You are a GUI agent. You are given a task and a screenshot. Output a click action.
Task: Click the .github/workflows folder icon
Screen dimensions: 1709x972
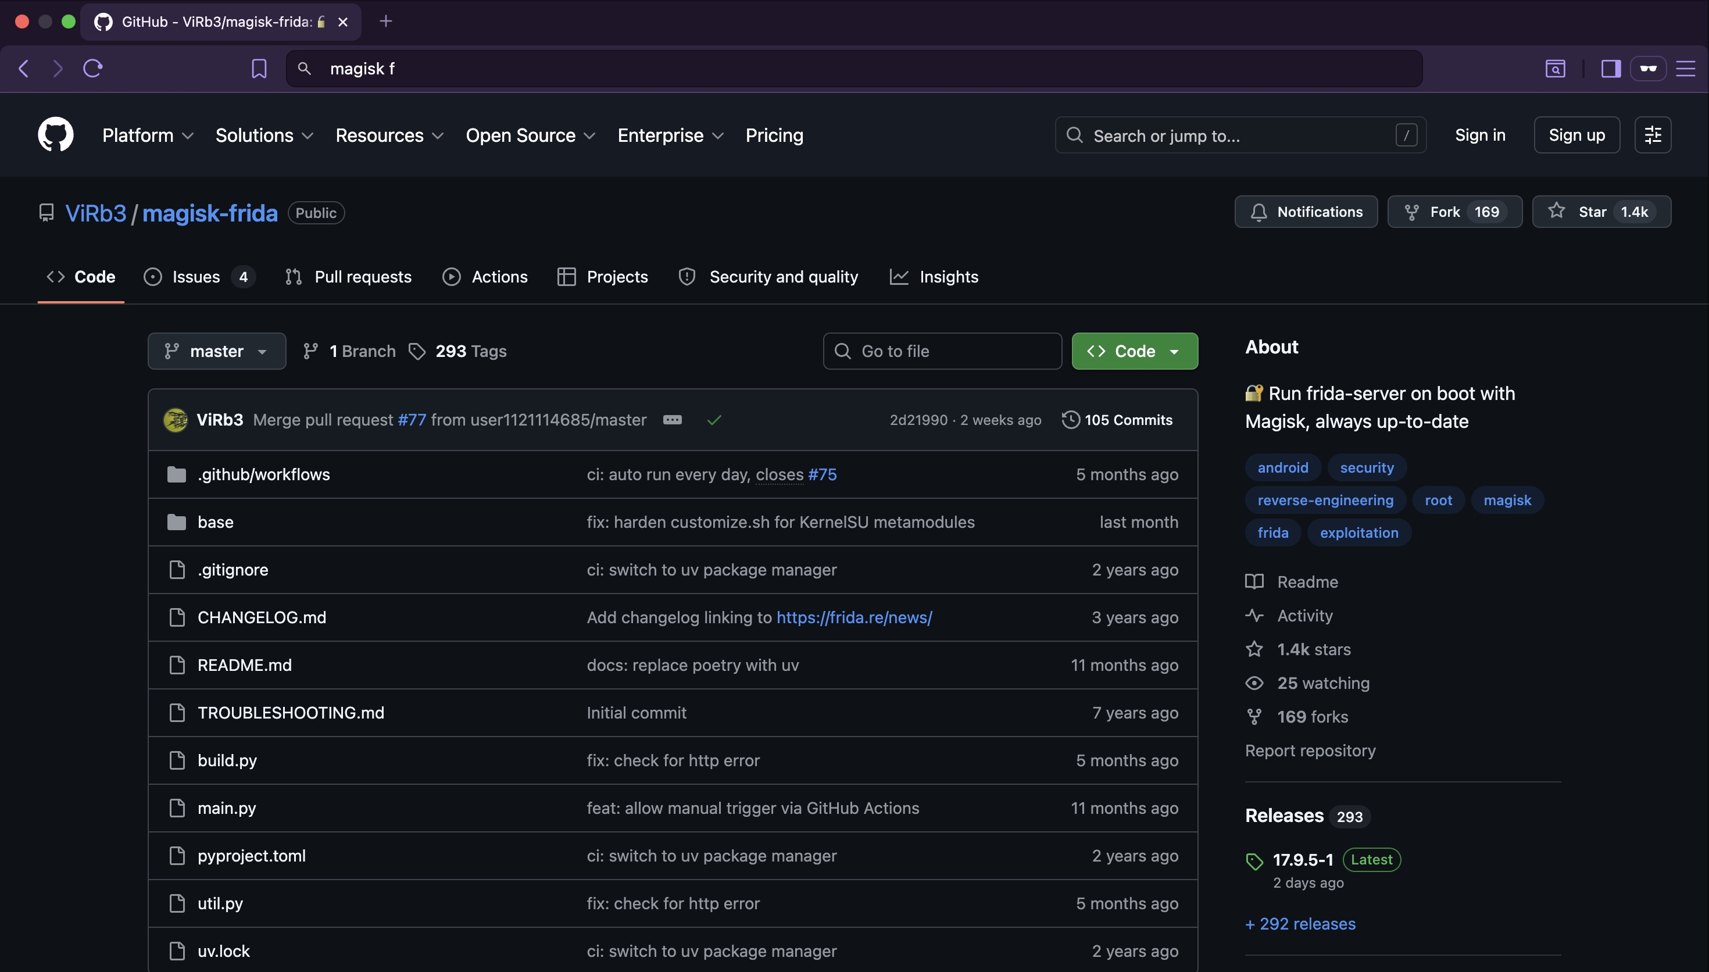[x=177, y=474]
